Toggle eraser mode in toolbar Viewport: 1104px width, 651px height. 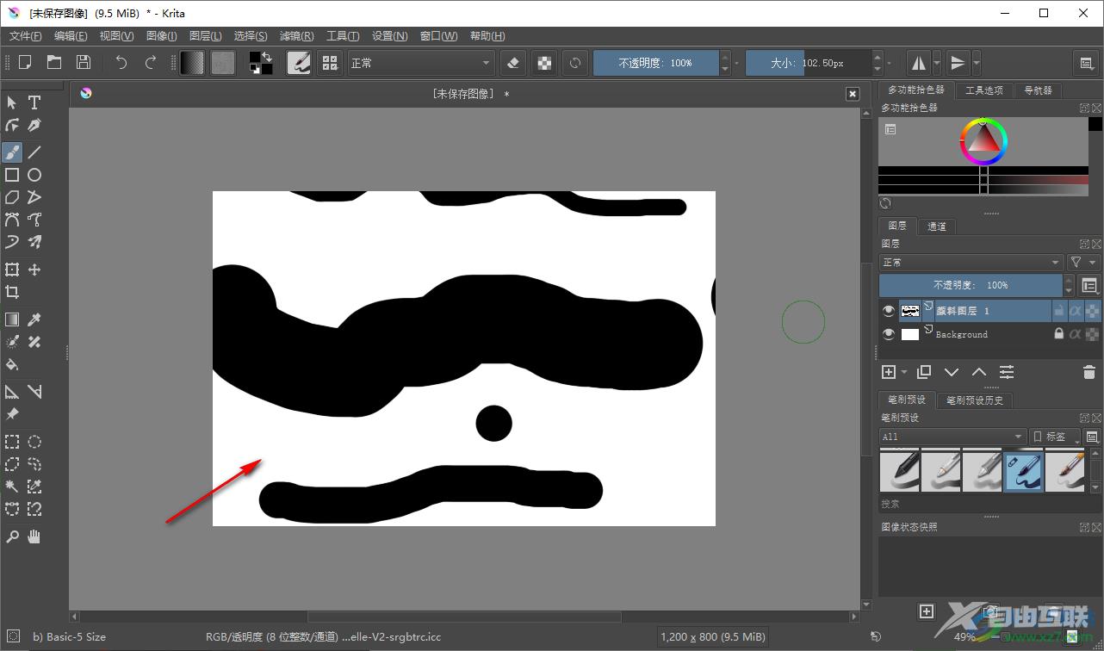tap(514, 63)
